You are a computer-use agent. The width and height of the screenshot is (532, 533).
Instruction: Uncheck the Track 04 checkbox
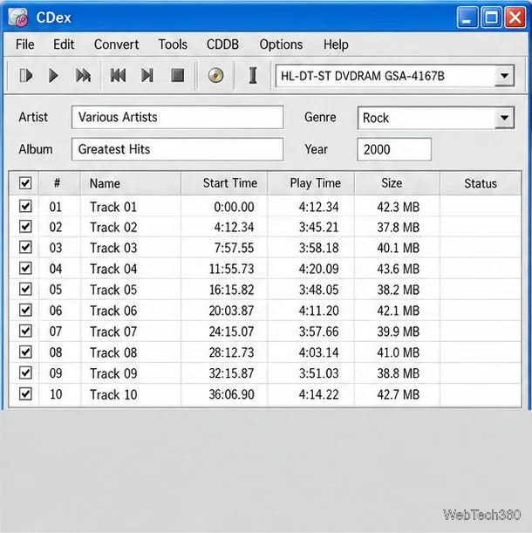click(x=25, y=269)
